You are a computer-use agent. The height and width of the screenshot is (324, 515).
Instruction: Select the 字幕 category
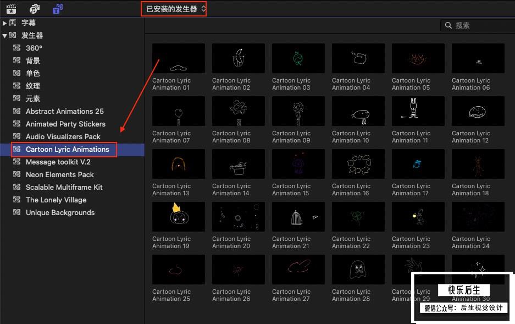28,23
